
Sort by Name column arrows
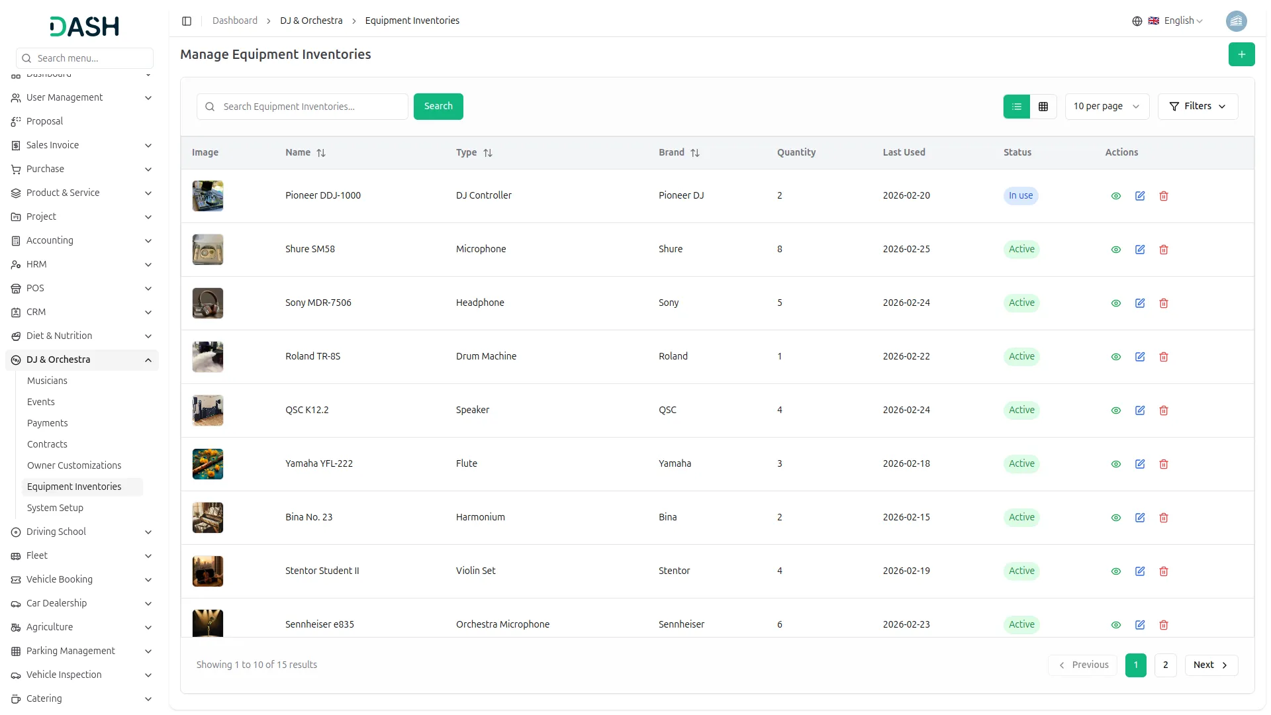[x=321, y=153]
